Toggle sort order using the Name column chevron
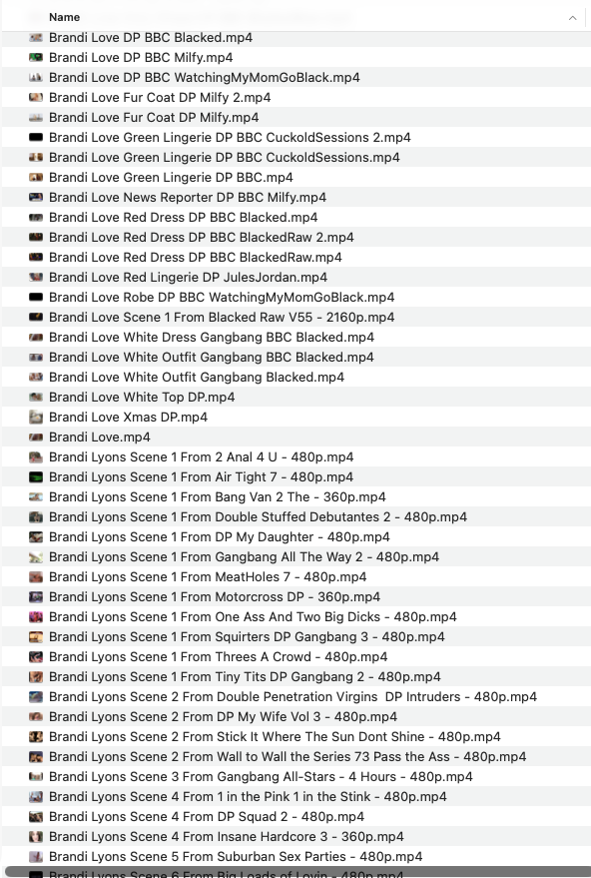The width and height of the screenshot is (591, 878). coord(573,18)
